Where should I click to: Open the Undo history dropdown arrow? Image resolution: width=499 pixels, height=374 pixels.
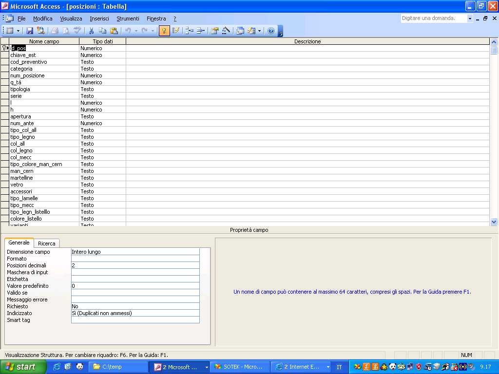136,31
